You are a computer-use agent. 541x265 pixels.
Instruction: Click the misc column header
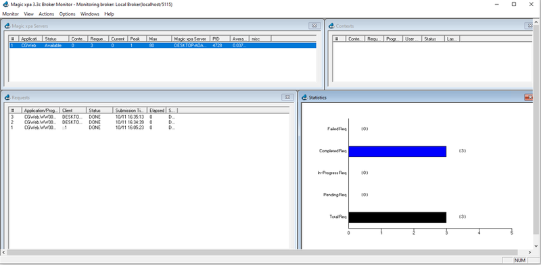coord(260,39)
